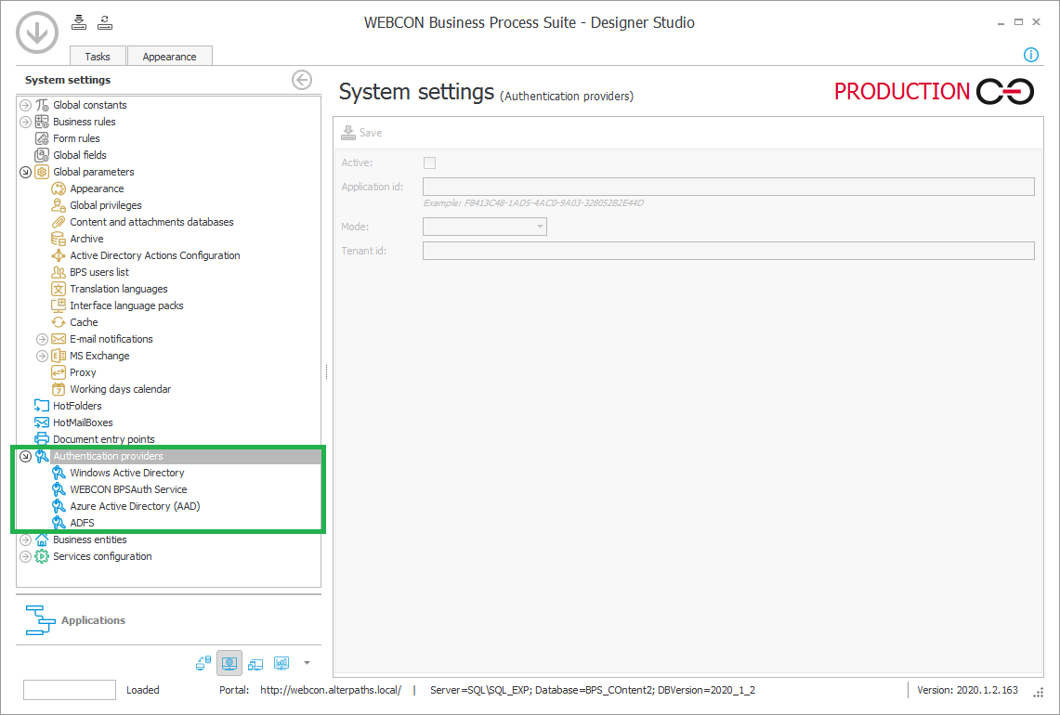Switch to the Appearance tab
Viewport: 1060px width, 715px height.
click(169, 56)
